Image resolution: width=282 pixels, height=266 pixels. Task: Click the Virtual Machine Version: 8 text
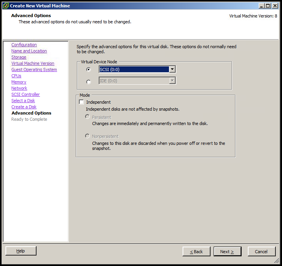(x=253, y=16)
